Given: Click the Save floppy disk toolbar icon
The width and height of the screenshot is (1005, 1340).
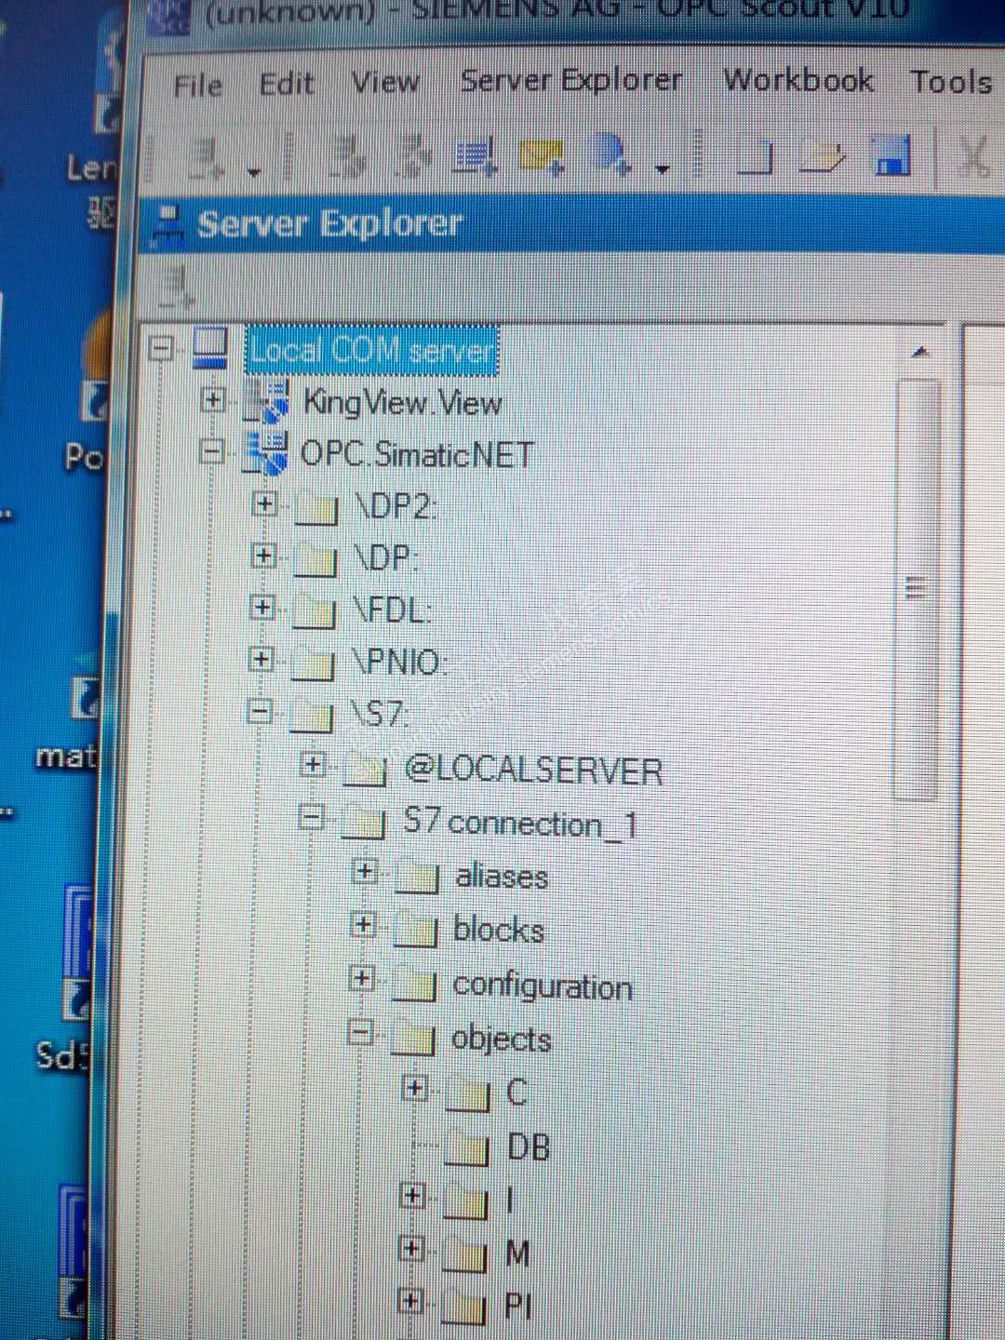Looking at the screenshot, I should 891,154.
